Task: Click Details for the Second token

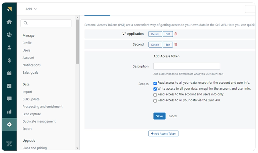Action: click(x=155, y=45)
